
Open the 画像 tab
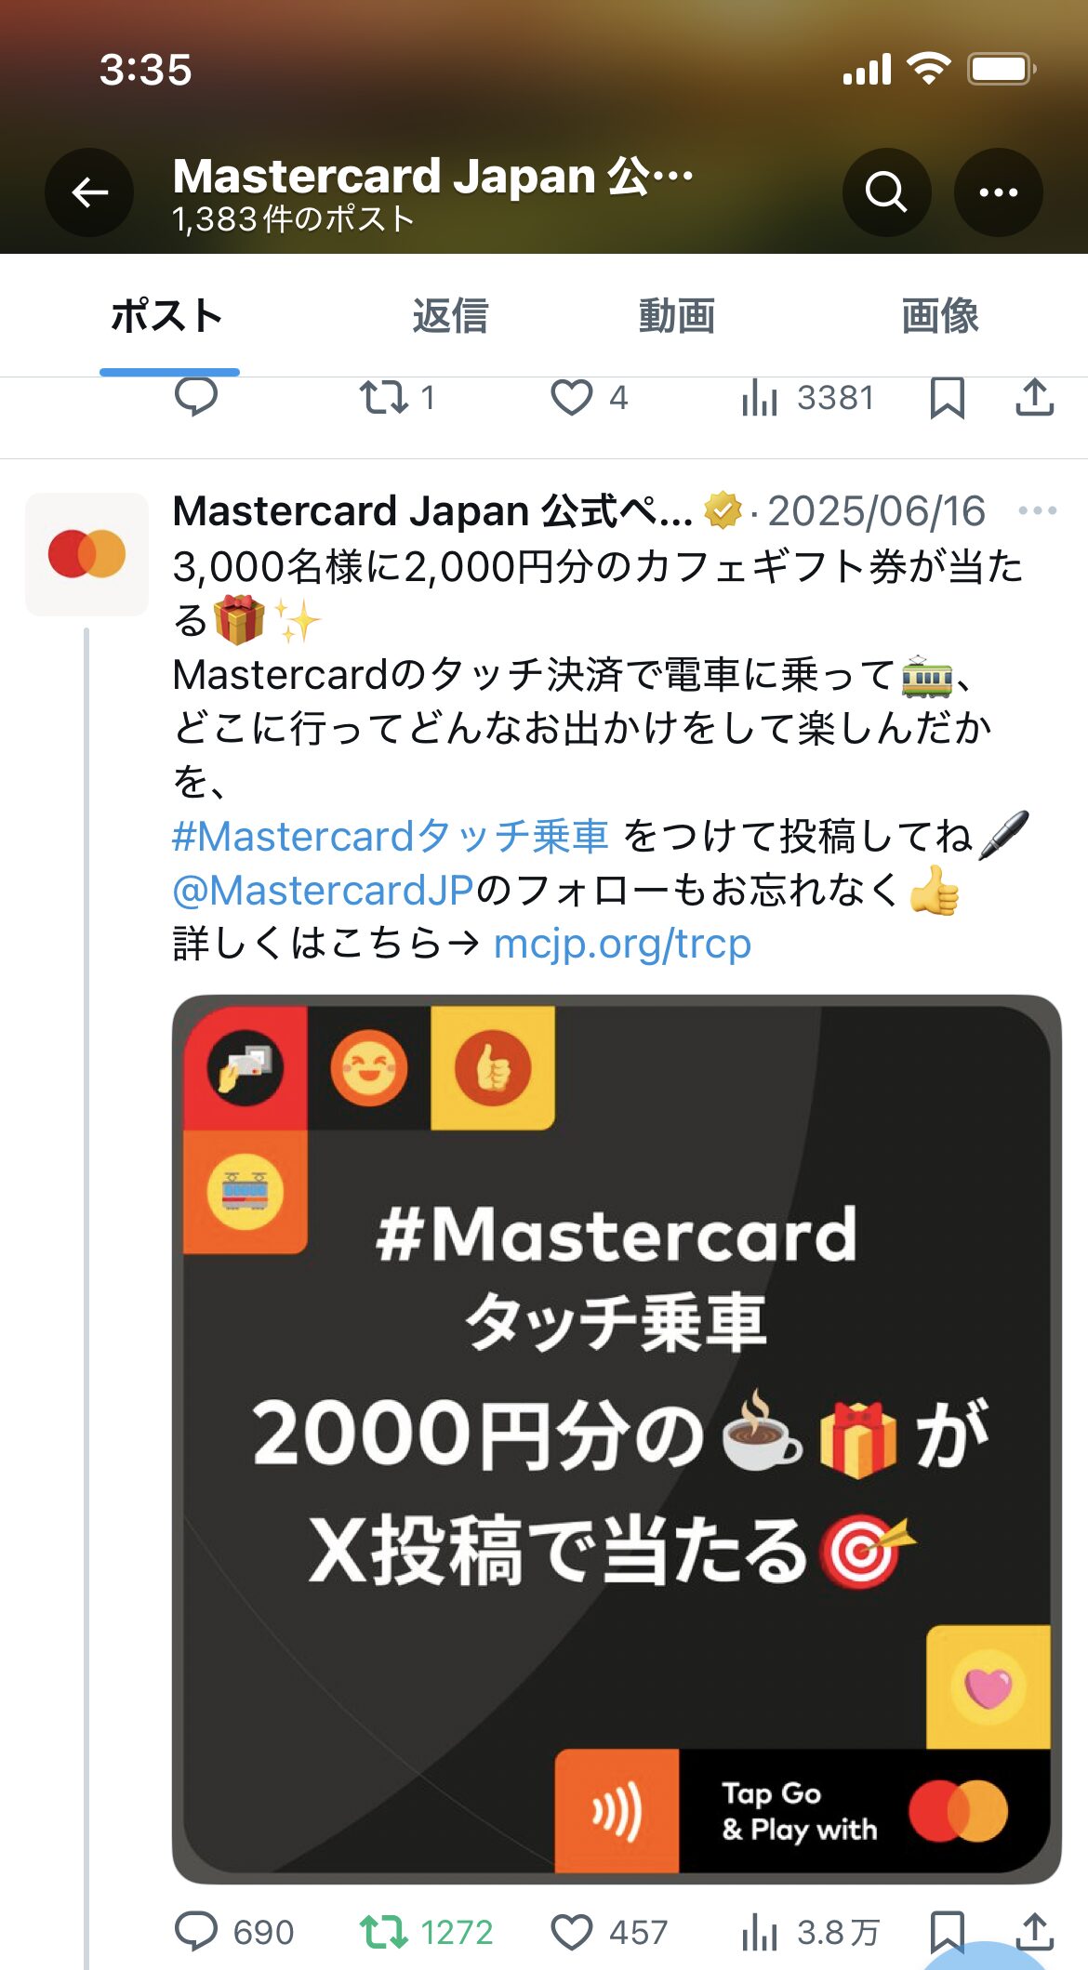(x=940, y=316)
